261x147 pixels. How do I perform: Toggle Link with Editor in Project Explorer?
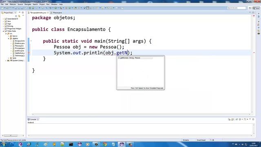pyautogui.click(x=19, y=16)
